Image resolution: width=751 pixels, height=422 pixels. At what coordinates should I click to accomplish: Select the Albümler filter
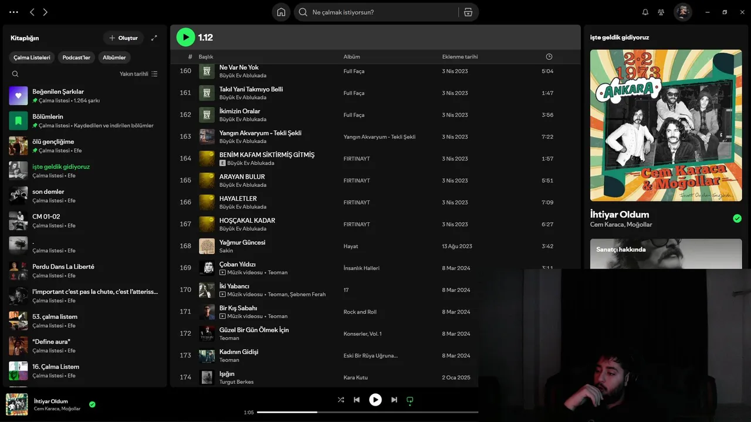tap(114, 57)
